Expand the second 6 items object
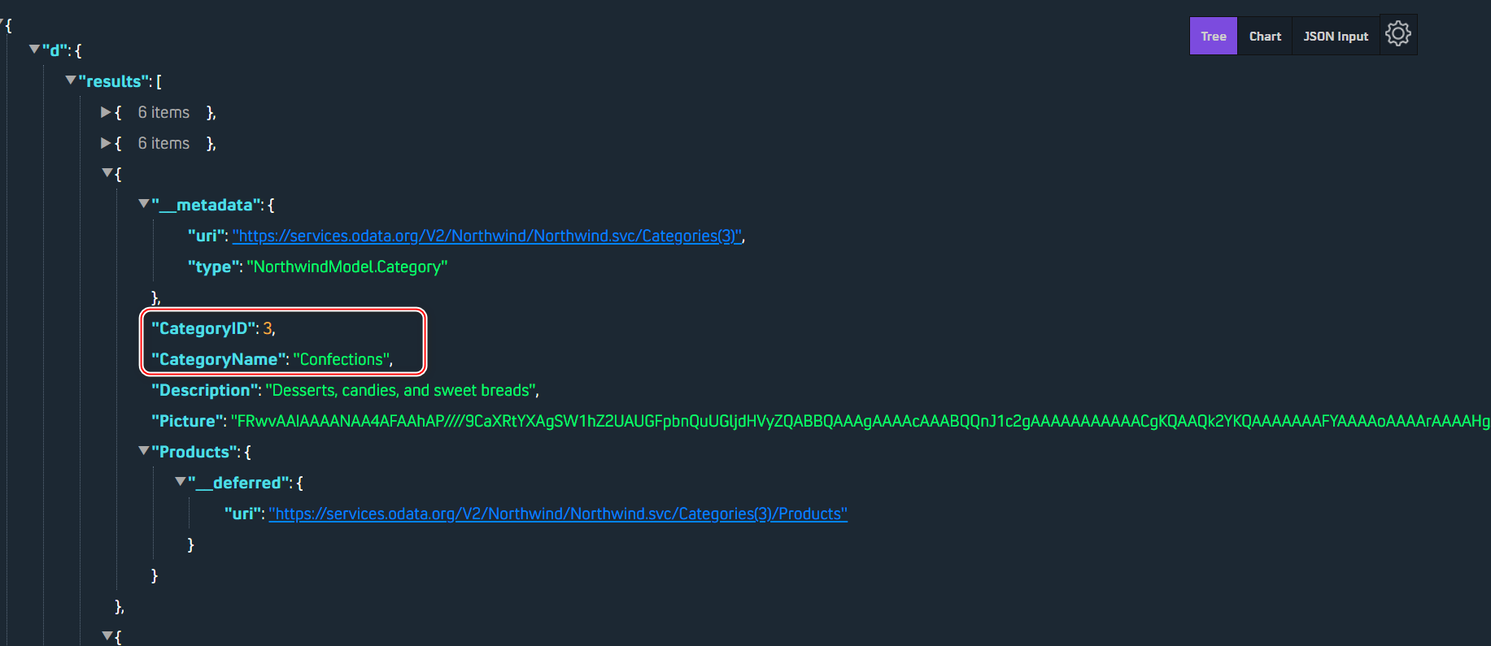 [106, 143]
